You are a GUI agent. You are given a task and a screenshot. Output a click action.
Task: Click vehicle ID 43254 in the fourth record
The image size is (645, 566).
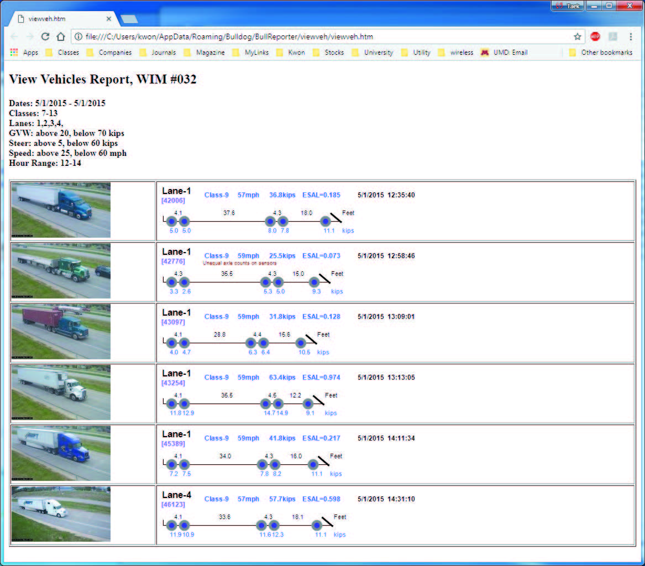click(x=174, y=382)
